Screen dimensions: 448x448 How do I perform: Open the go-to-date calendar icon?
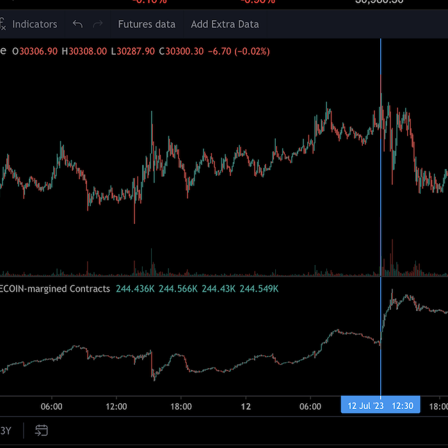tap(42, 430)
